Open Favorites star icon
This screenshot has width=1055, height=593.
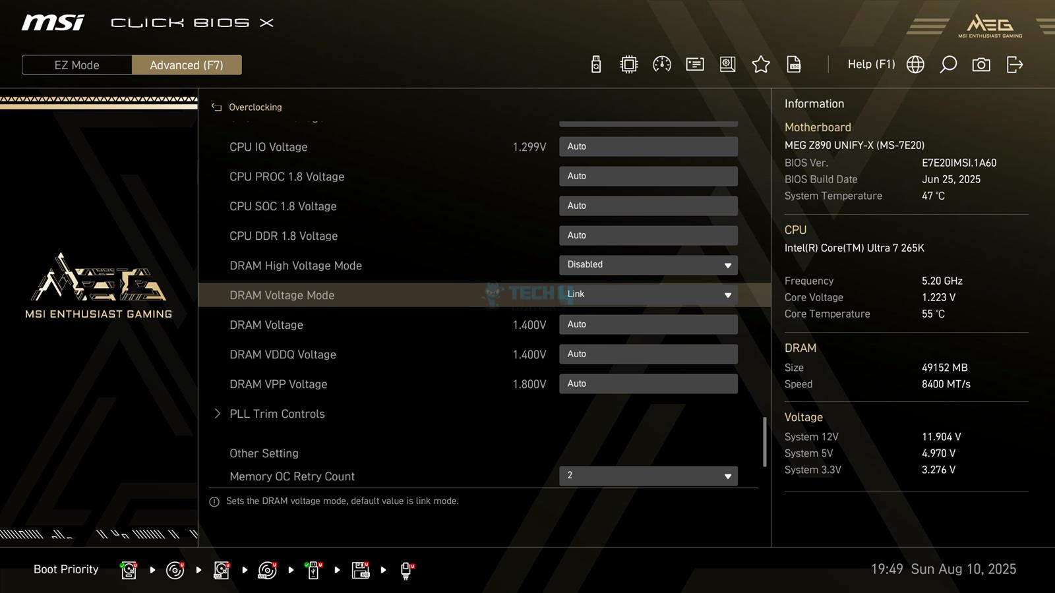(x=761, y=65)
